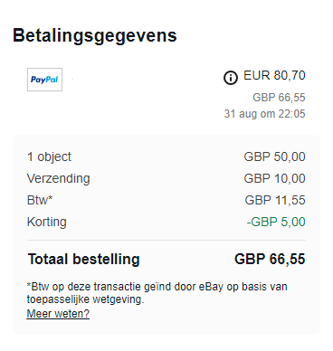This screenshot has width=333, height=351.
Task: Select the 1 object label
Action: tap(49, 157)
